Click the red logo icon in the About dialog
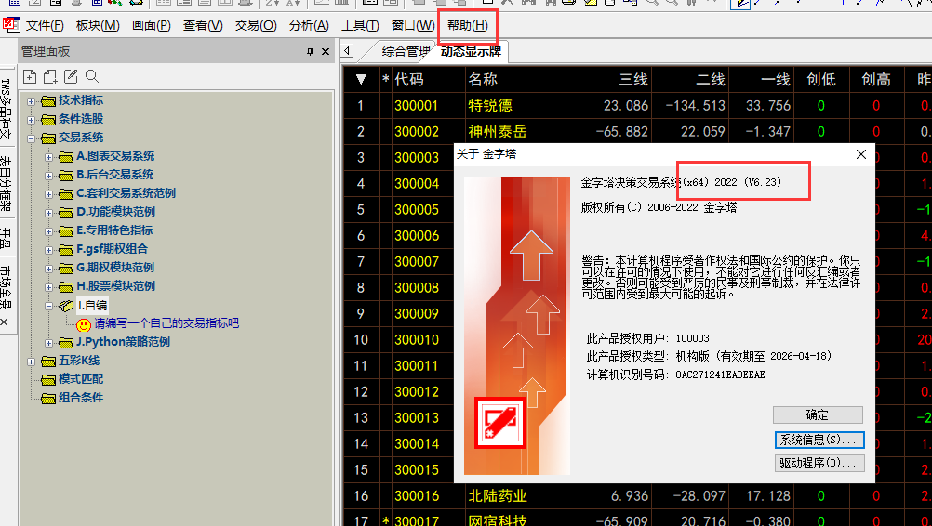 pyautogui.click(x=499, y=422)
